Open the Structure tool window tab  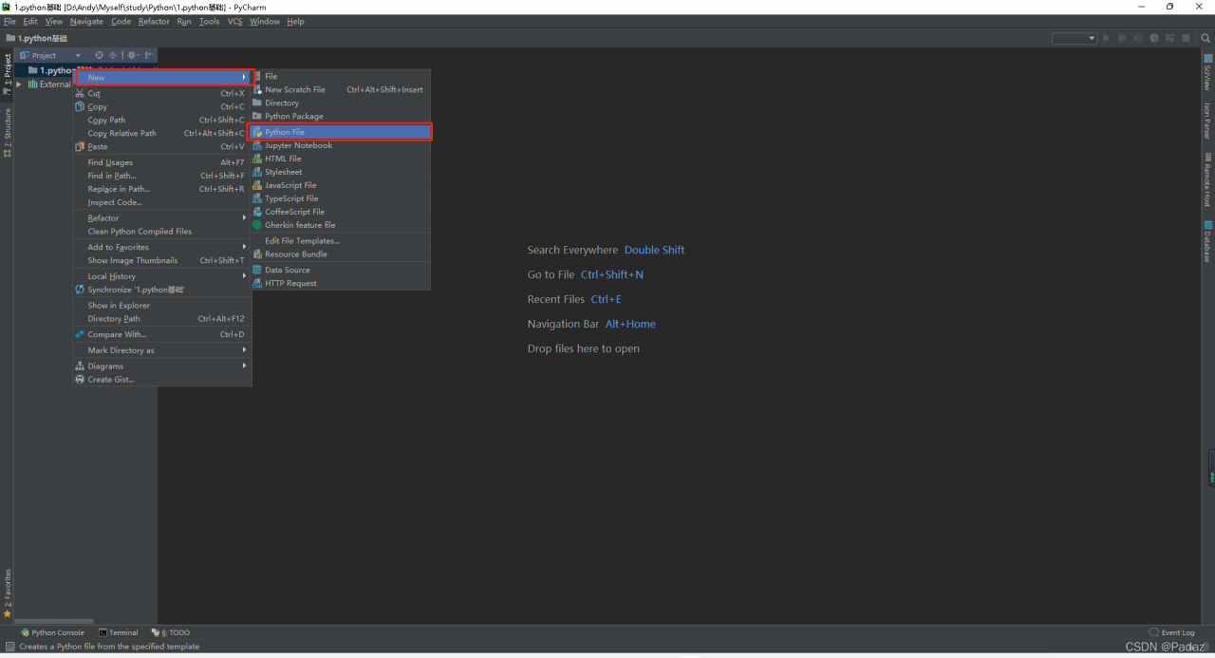point(8,132)
